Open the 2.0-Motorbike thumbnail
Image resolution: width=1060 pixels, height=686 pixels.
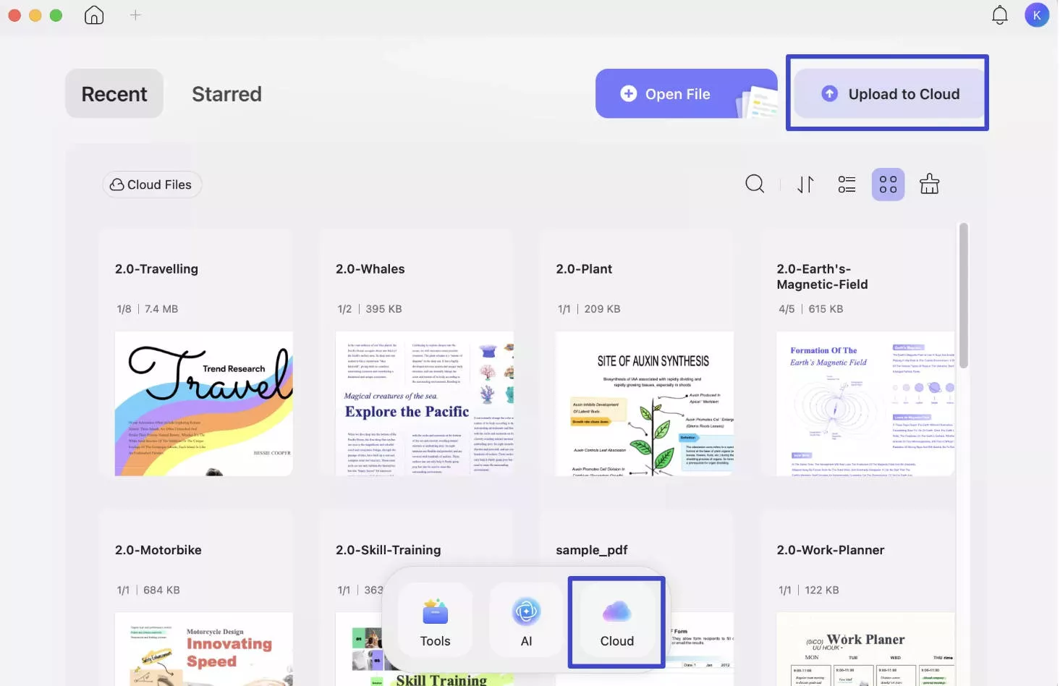[x=204, y=649]
